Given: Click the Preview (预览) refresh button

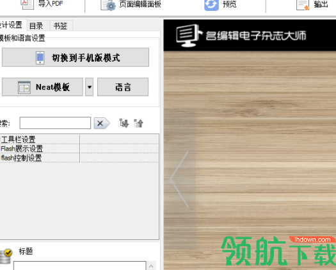Looking at the screenshot, I should click(x=220, y=4).
